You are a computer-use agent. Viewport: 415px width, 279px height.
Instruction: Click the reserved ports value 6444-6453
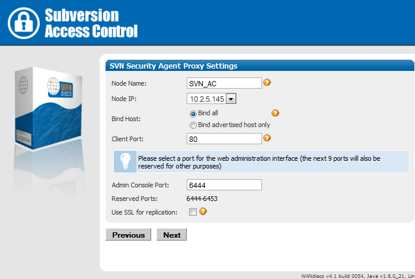click(202, 199)
